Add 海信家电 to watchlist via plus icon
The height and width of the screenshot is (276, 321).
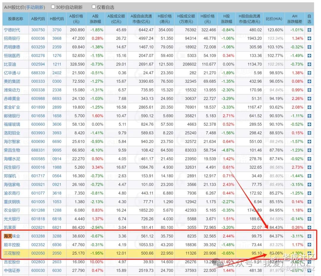pos(309,185)
